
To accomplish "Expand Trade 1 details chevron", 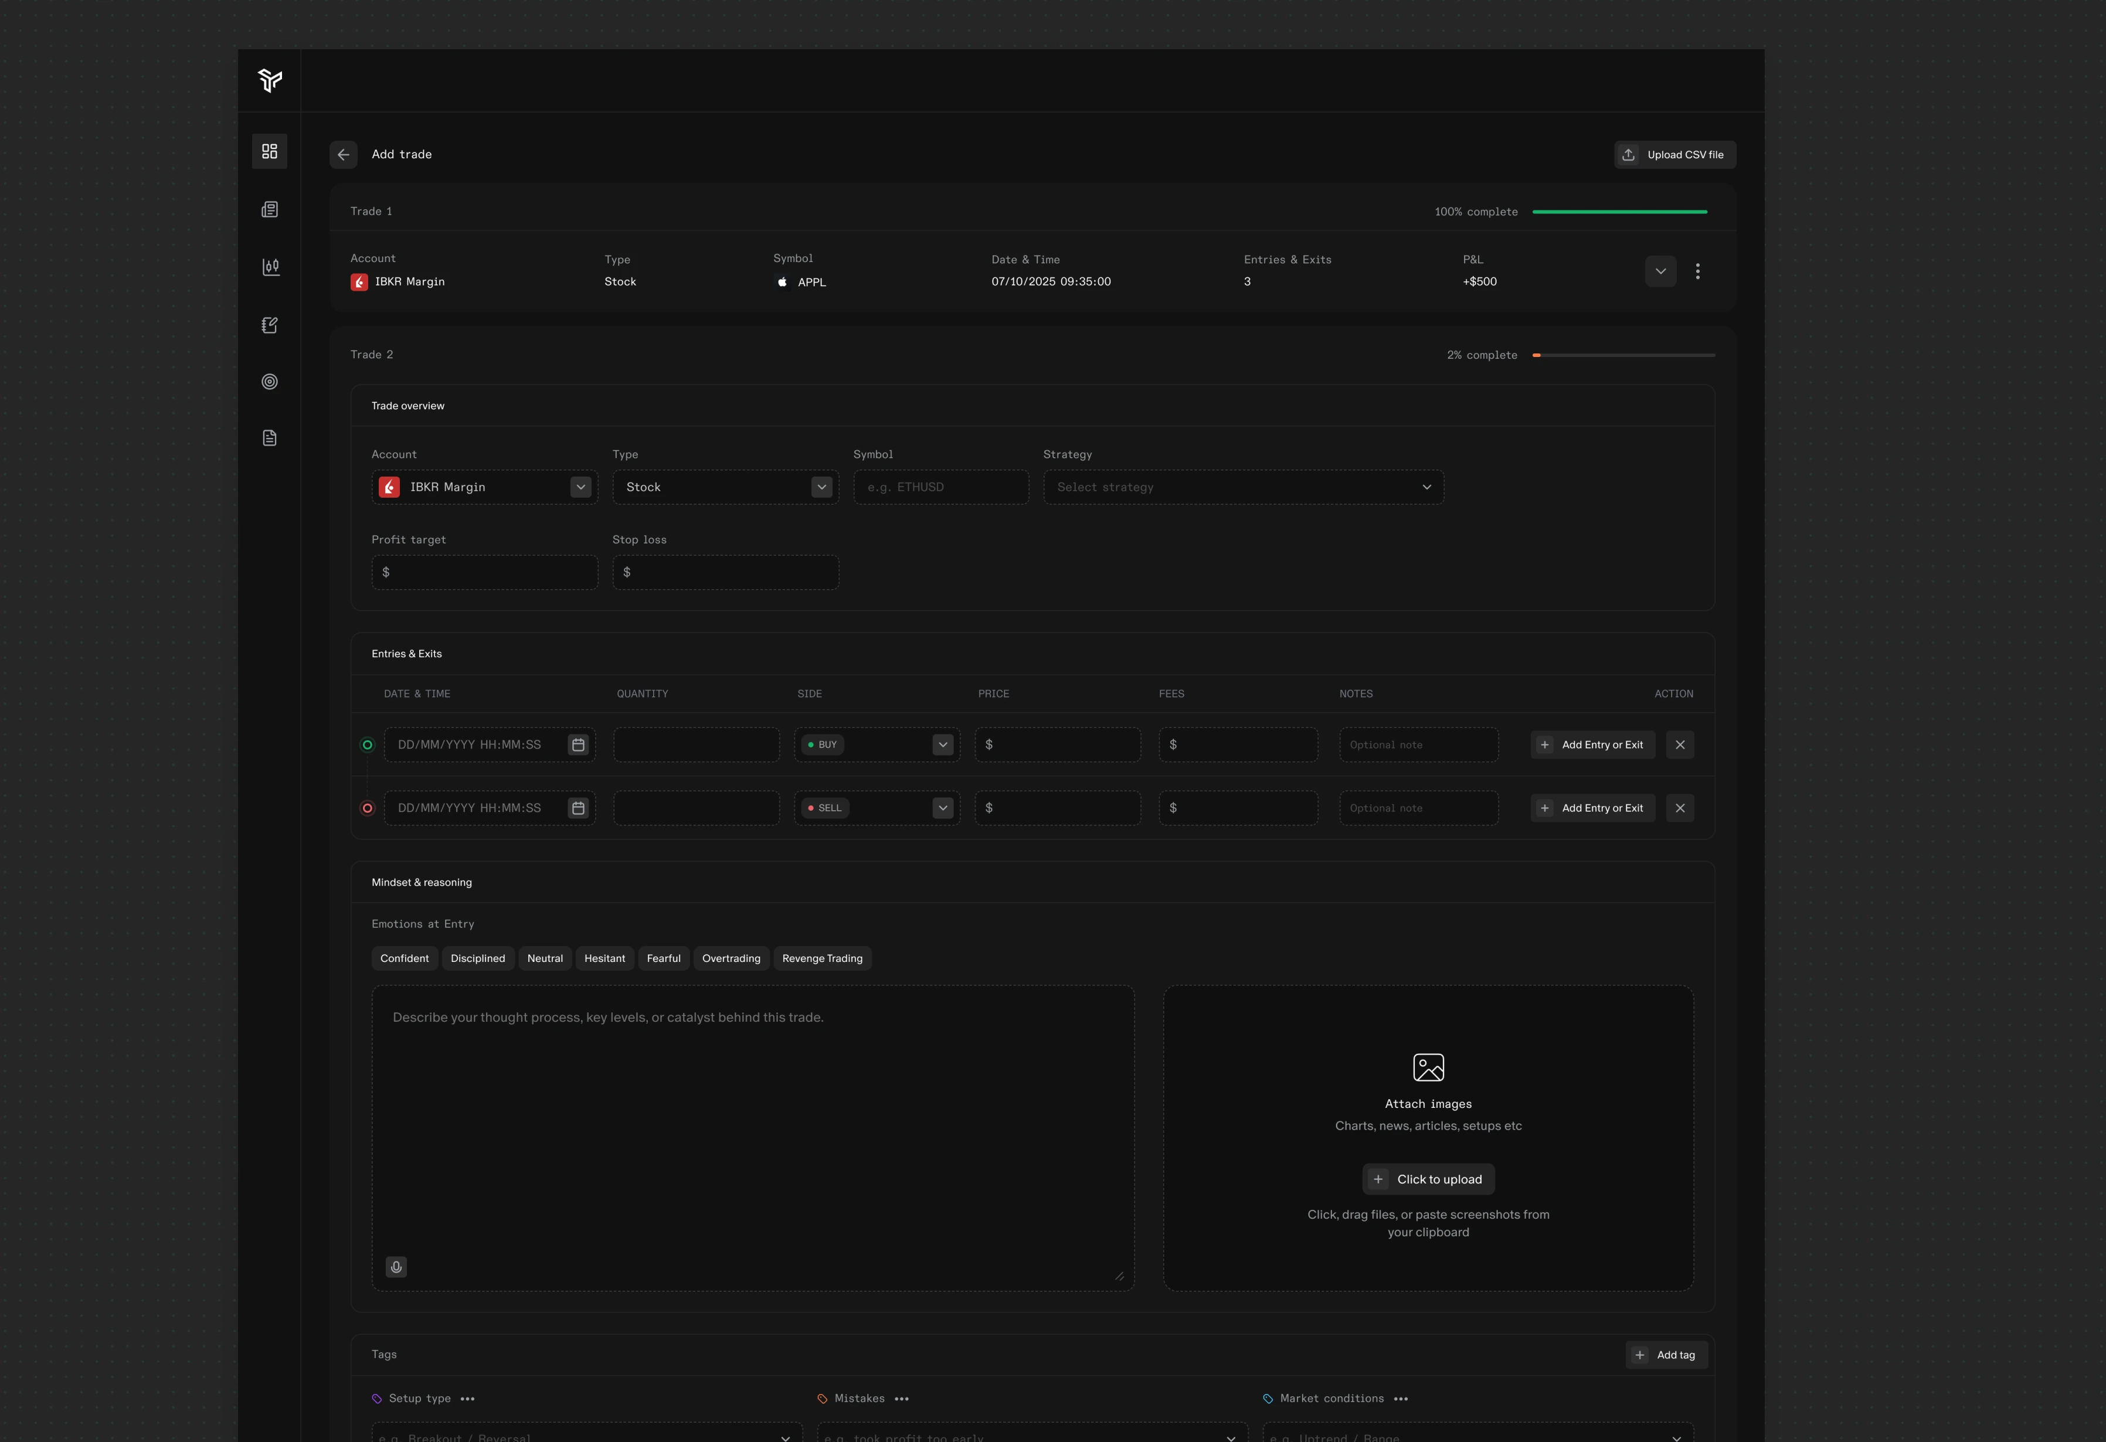I will click(1660, 271).
